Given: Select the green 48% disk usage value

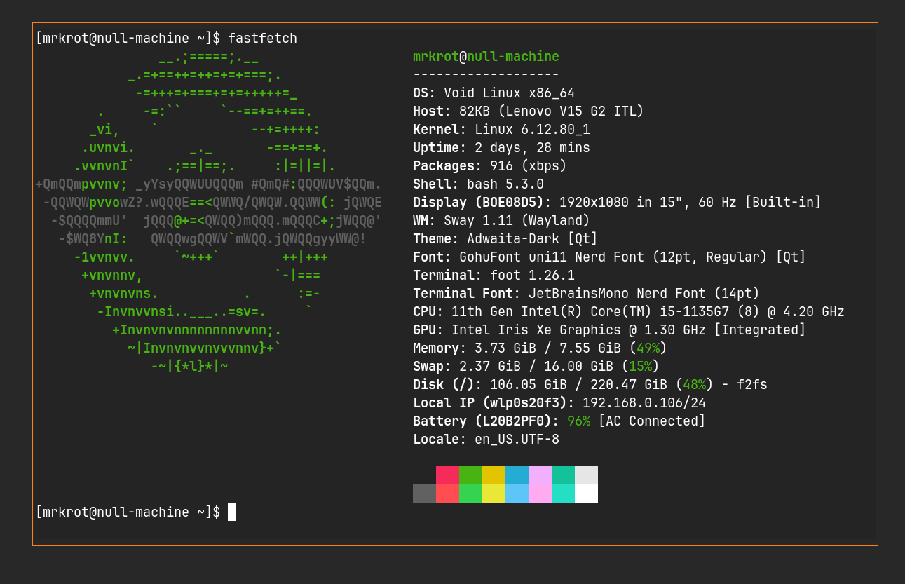Looking at the screenshot, I should tap(694, 385).
